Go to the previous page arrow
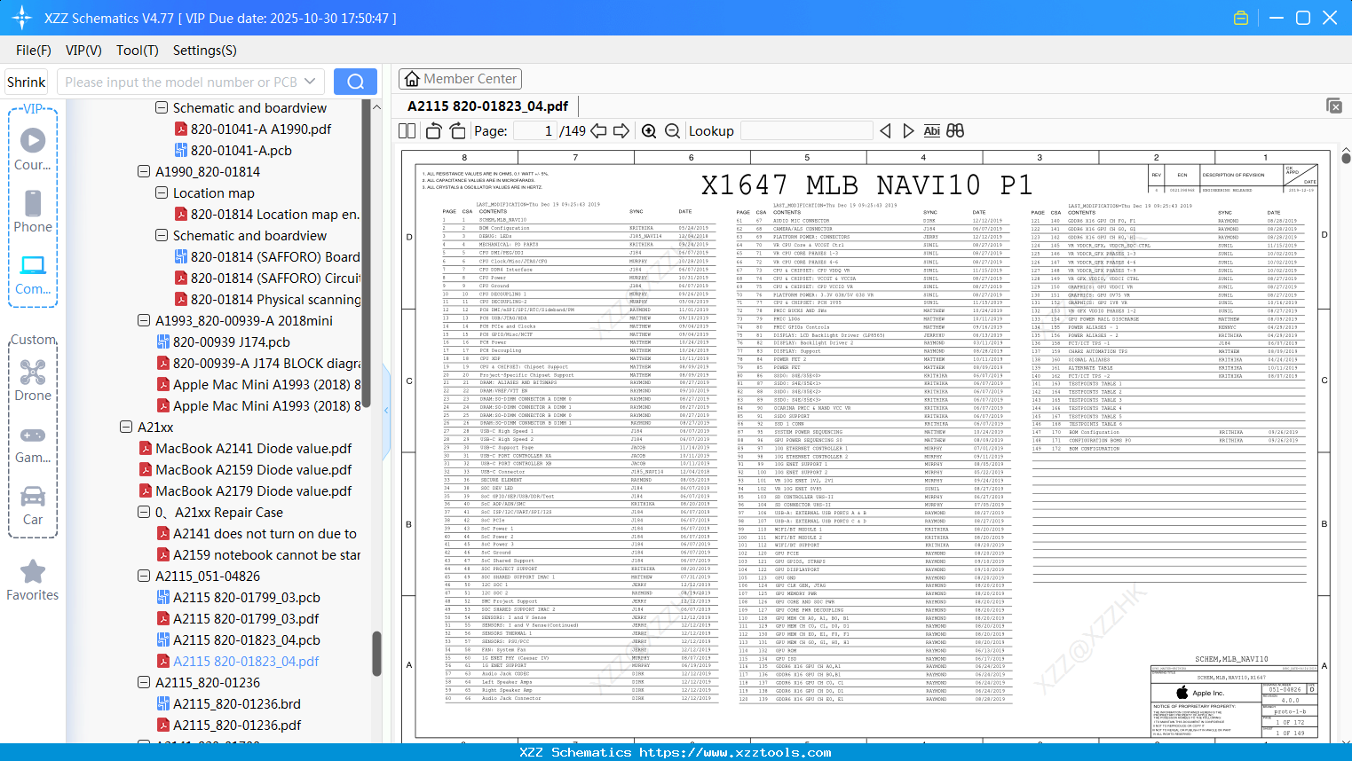Viewport: 1352px width, 761px height. point(598,131)
